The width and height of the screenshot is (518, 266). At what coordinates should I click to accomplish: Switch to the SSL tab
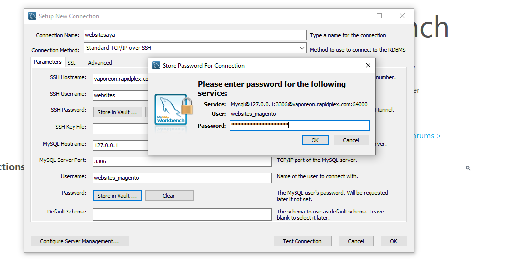(72, 63)
